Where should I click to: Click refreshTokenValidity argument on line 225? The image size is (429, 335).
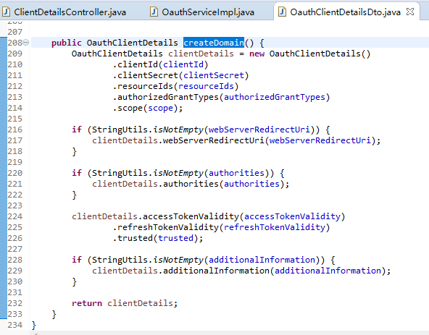coord(275,227)
